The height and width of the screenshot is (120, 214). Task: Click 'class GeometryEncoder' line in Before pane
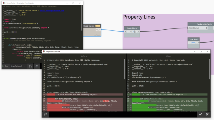[x=67, y=92]
